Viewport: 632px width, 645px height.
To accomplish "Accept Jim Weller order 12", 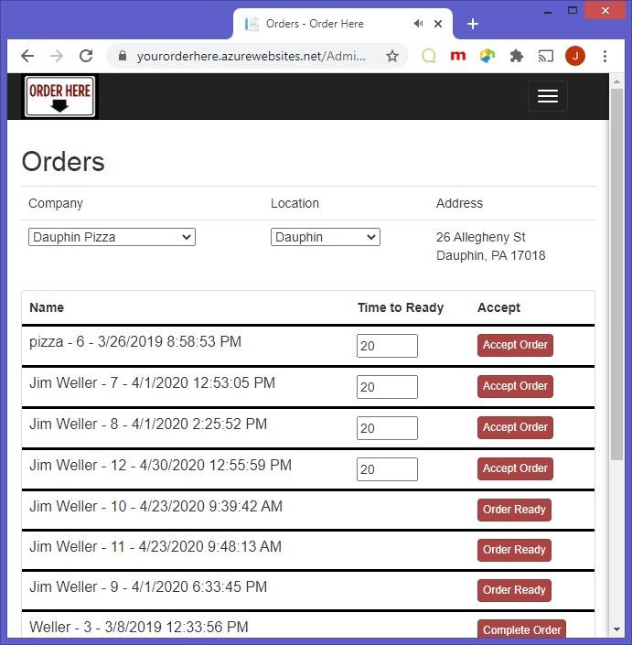I will tap(515, 468).
